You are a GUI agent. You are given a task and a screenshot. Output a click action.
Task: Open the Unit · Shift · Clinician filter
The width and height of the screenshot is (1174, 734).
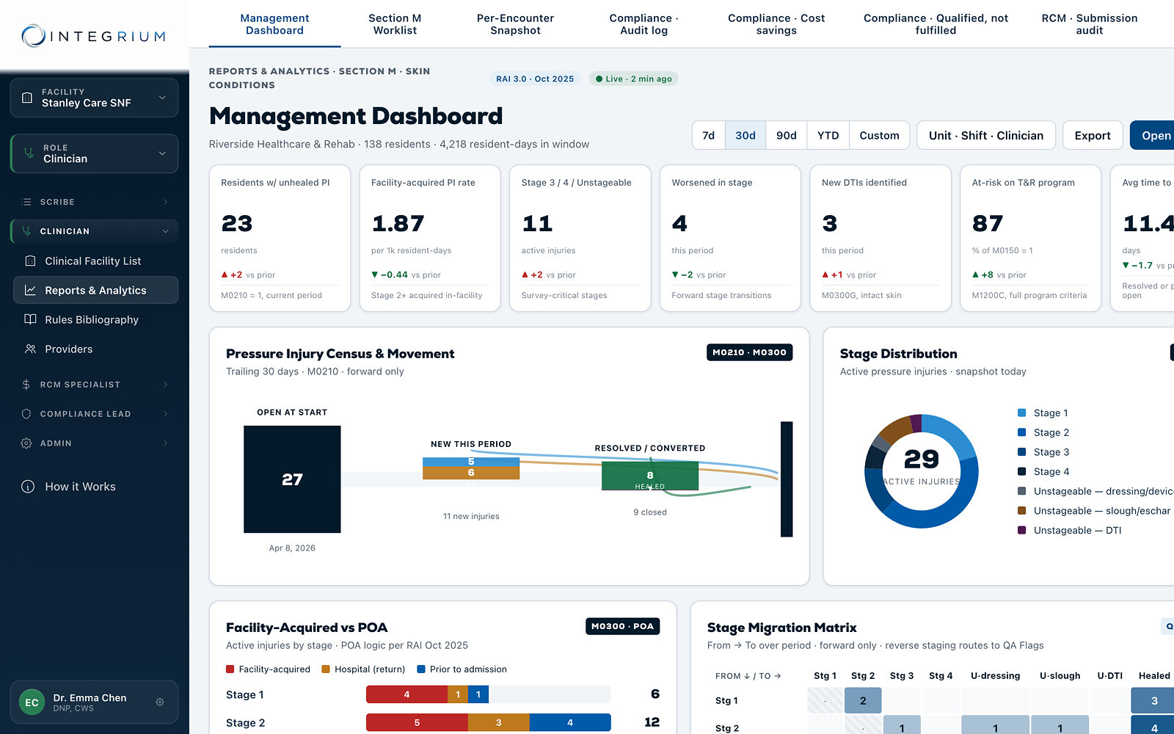986,135
